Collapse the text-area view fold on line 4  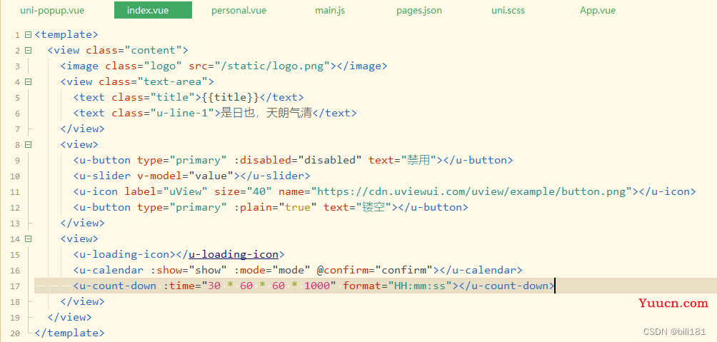click(28, 82)
